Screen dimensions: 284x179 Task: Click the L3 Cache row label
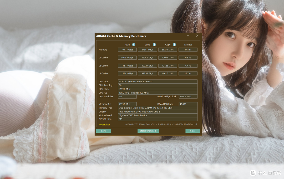click(x=103, y=74)
